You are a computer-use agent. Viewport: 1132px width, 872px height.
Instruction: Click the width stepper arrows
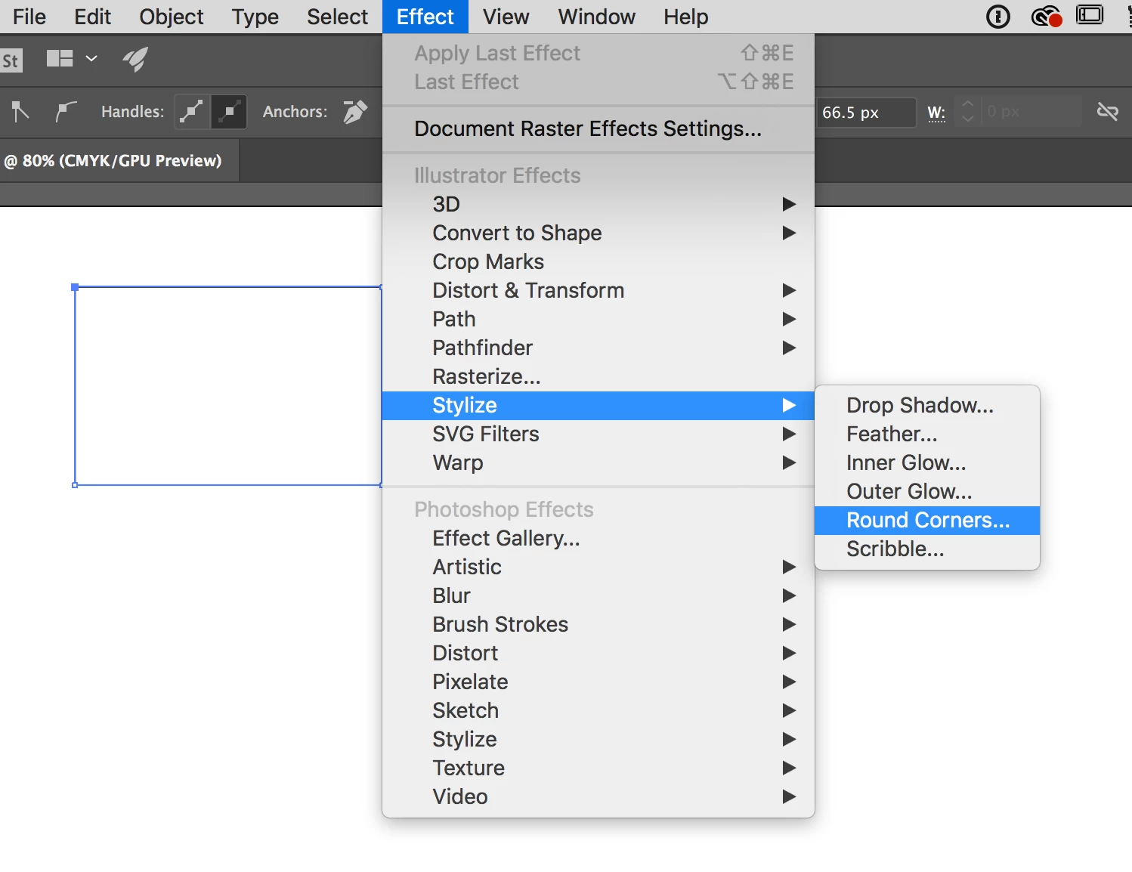point(967,112)
